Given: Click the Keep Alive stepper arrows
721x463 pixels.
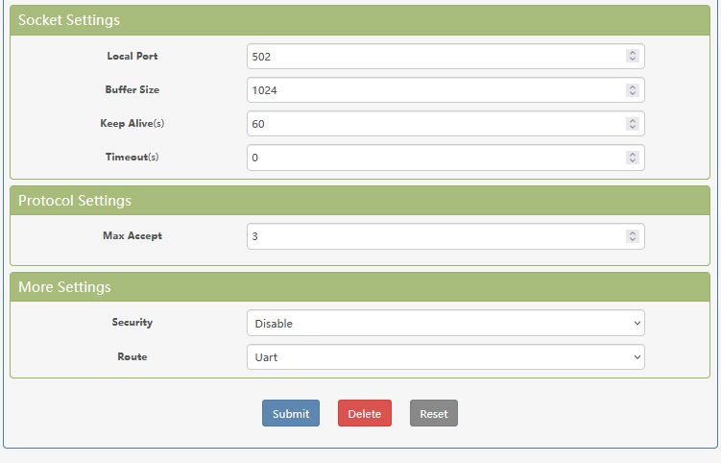Looking at the screenshot, I should coord(632,124).
